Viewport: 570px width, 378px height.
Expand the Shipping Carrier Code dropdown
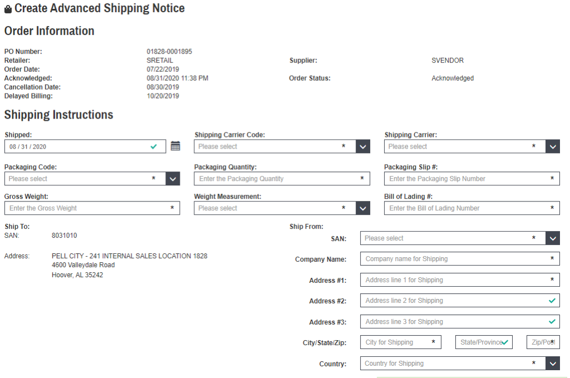363,146
